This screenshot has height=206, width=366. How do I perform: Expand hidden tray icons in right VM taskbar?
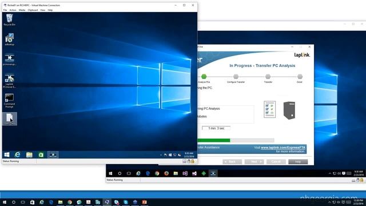329,173
